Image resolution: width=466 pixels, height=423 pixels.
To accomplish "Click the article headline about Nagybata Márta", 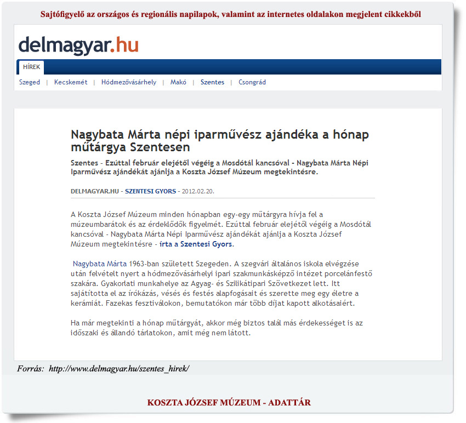I will click(x=220, y=140).
